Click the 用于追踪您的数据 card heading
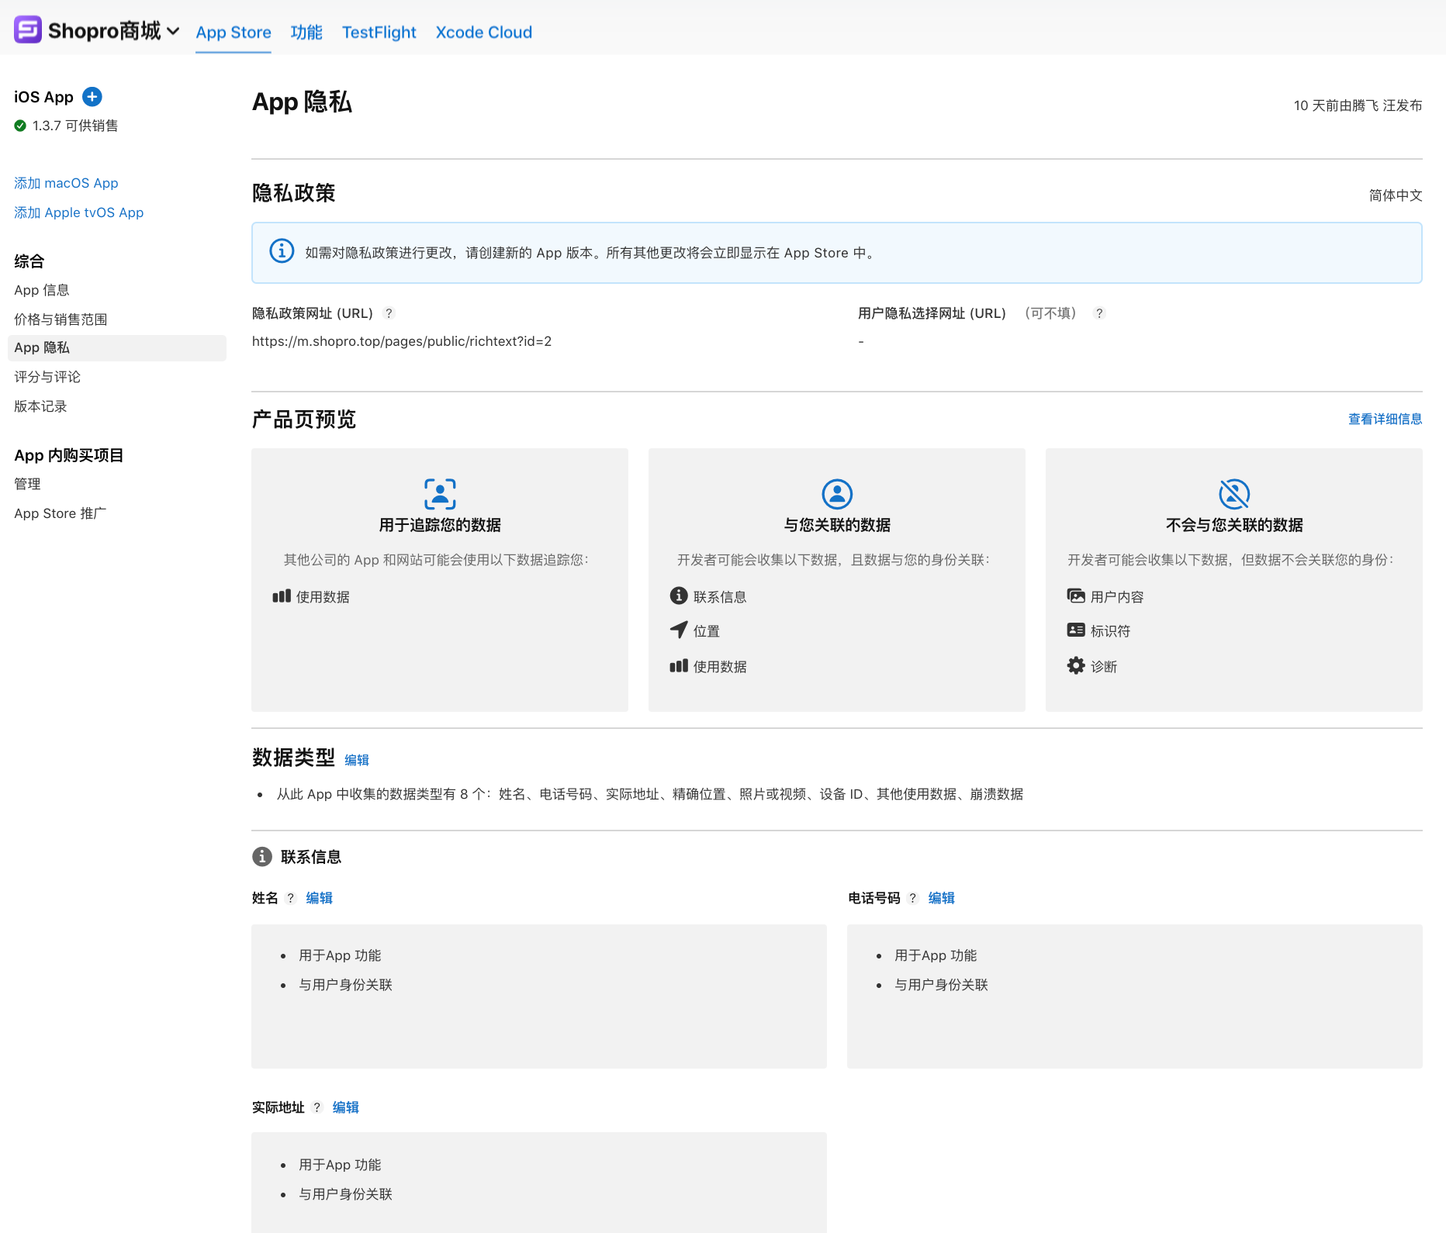The width and height of the screenshot is (1446, 1233). click(440, 525)
